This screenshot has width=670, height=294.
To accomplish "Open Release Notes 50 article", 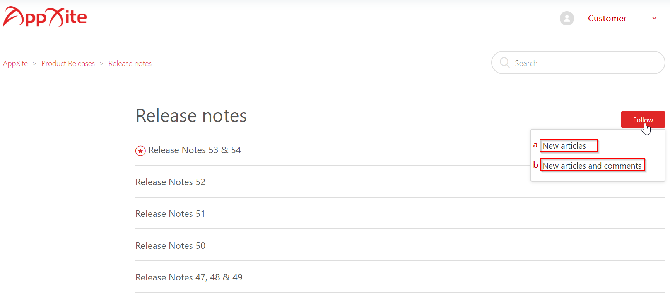I will (170, 246).
